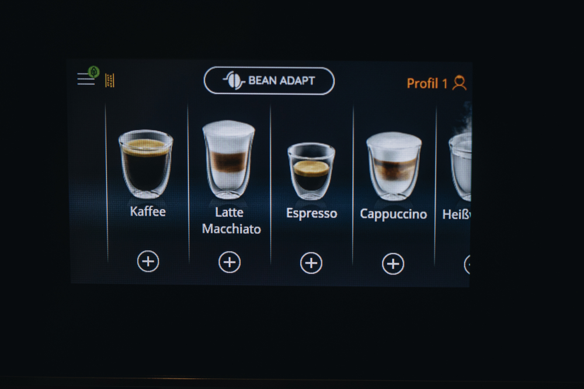Select the Espresso glass image
The image size is (584, 389).
(x=311, y=171)
